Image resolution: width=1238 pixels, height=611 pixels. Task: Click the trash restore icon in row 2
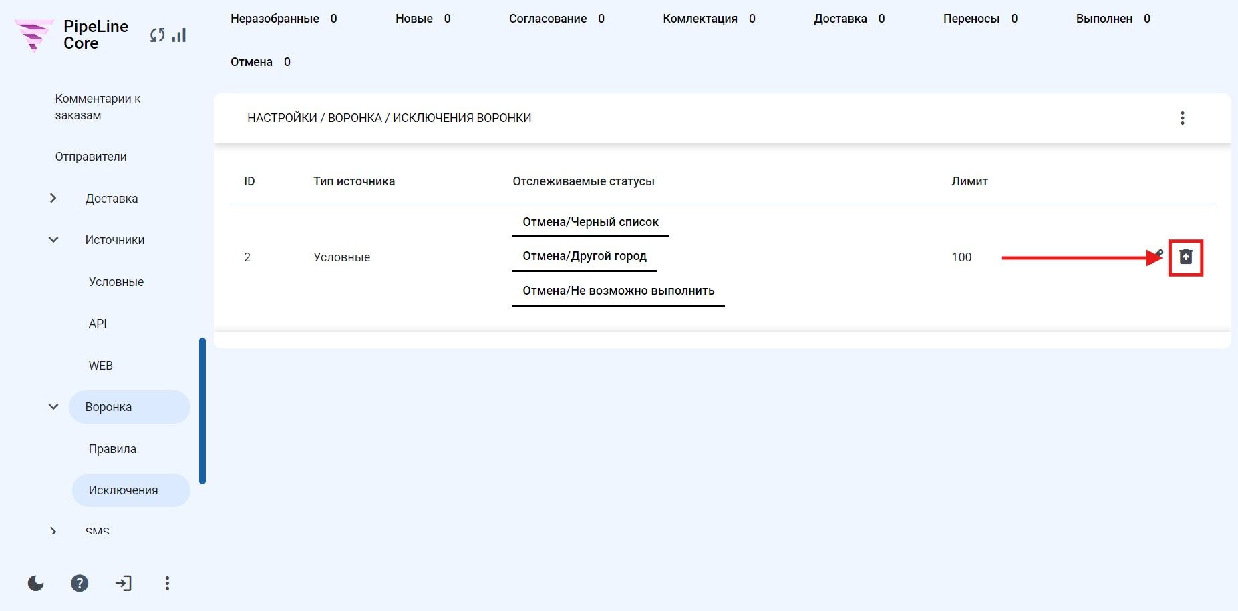(x=1186, y=257)
